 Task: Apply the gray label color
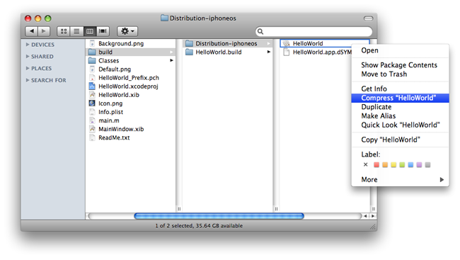pyautogui.click(x=427, y=165)
